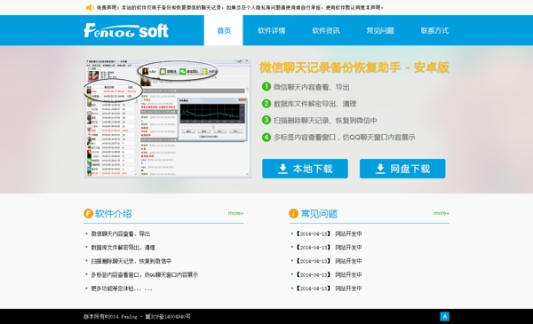Click the 版本所有©2014 Fenlog footer text
The width and height of the screenshot is (533, 324).
click(110, 317)
